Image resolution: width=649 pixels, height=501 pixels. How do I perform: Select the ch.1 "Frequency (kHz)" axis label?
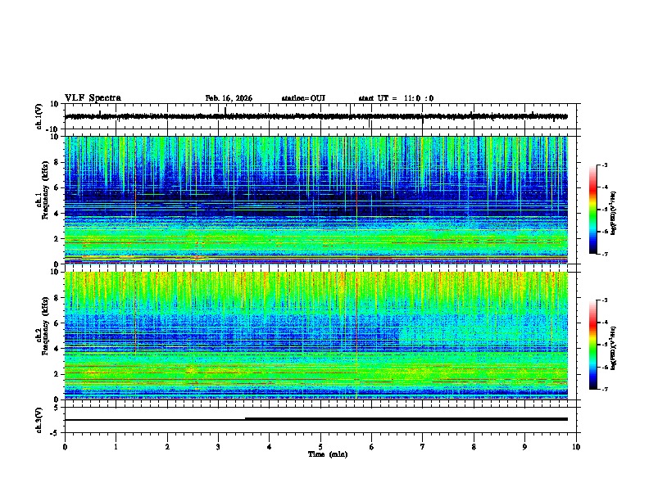pos(45,191)
